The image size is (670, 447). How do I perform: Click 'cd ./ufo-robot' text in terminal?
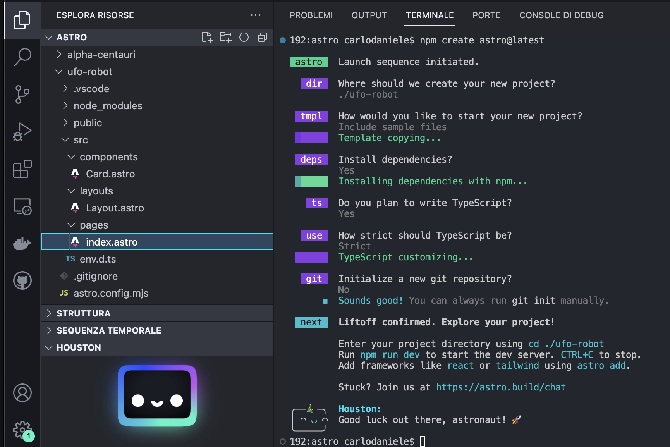(566, 344)
